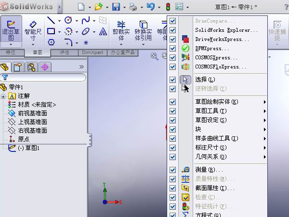Screen dimensions: 289x217
Task: Select the Smart Dimension (智能尺寸) tool
Action: (x=33, y=31)
